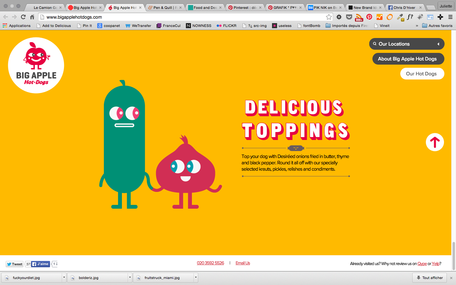Open dropdown arrow for fuckyourdiet.jpg download

(x=64, y=277)
